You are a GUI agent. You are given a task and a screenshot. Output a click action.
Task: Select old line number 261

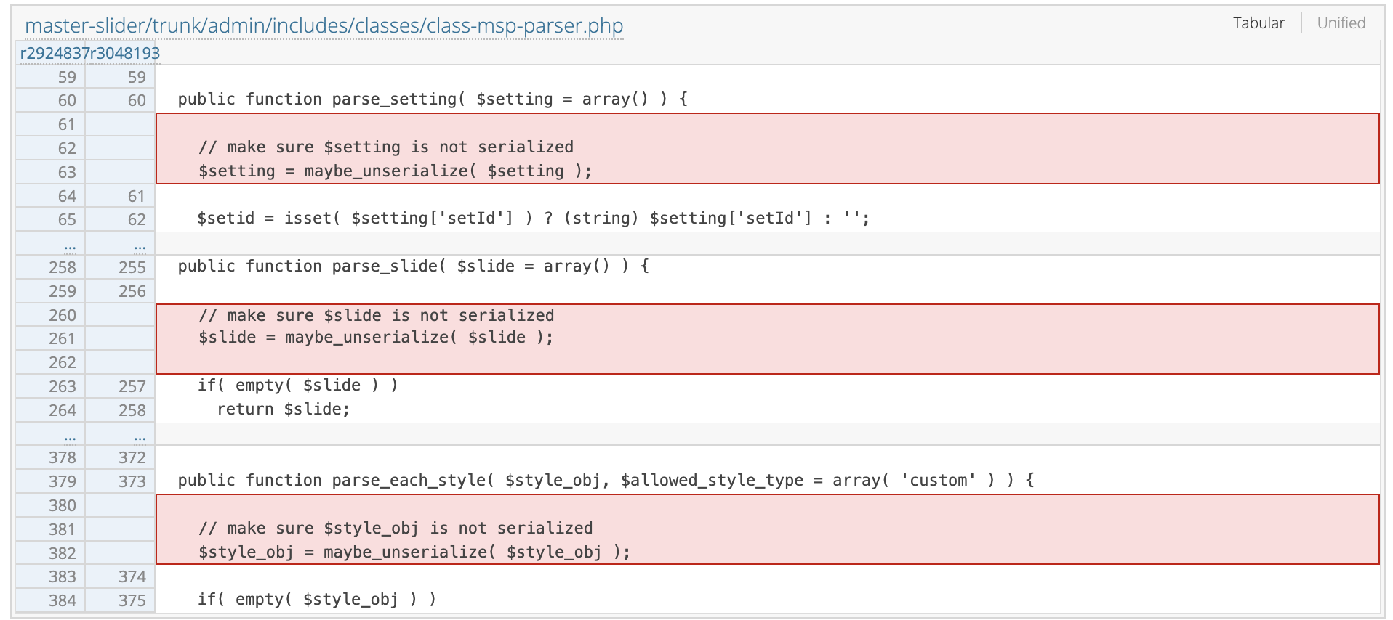(63, 338)
